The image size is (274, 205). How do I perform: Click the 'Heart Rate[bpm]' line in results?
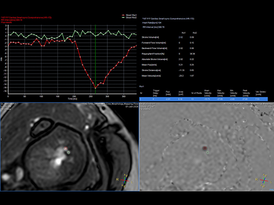(152, 23)
